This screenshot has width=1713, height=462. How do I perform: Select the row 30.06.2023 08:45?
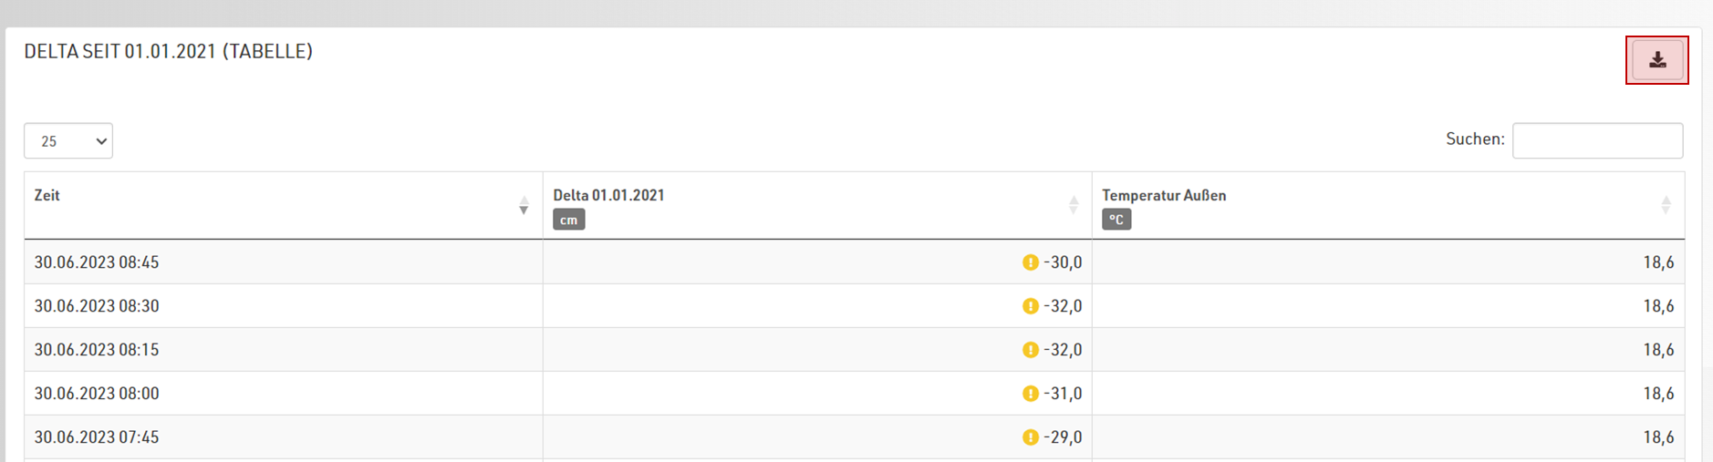[855, 262]
